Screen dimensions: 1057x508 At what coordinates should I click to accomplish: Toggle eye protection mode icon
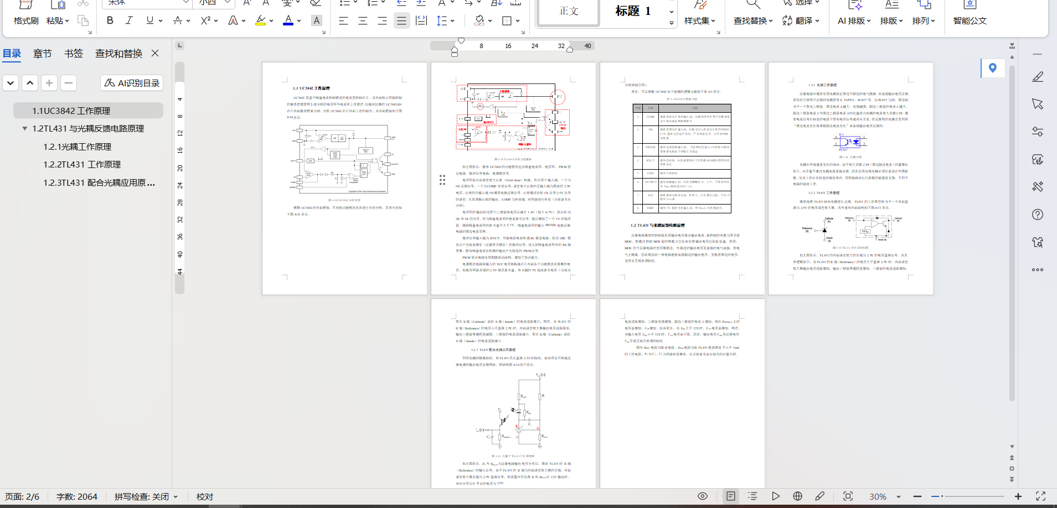coord(703,496)
